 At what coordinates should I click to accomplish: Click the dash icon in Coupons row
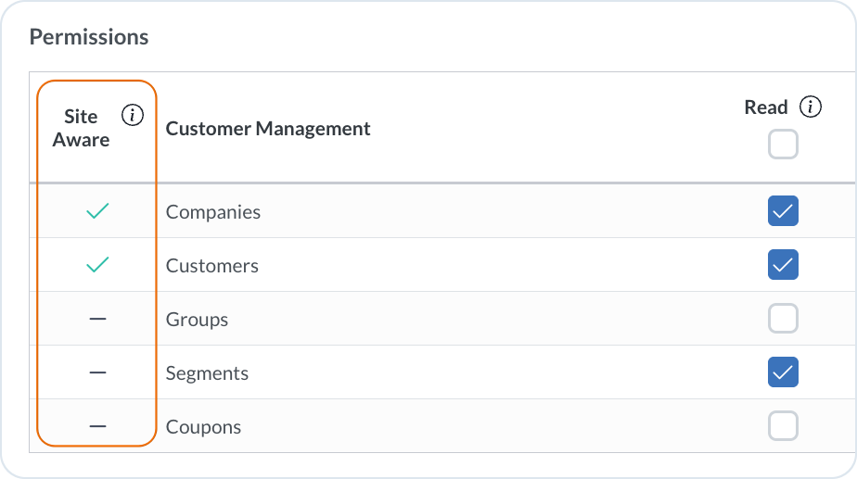pyautogui.click(x=97, y=426)
